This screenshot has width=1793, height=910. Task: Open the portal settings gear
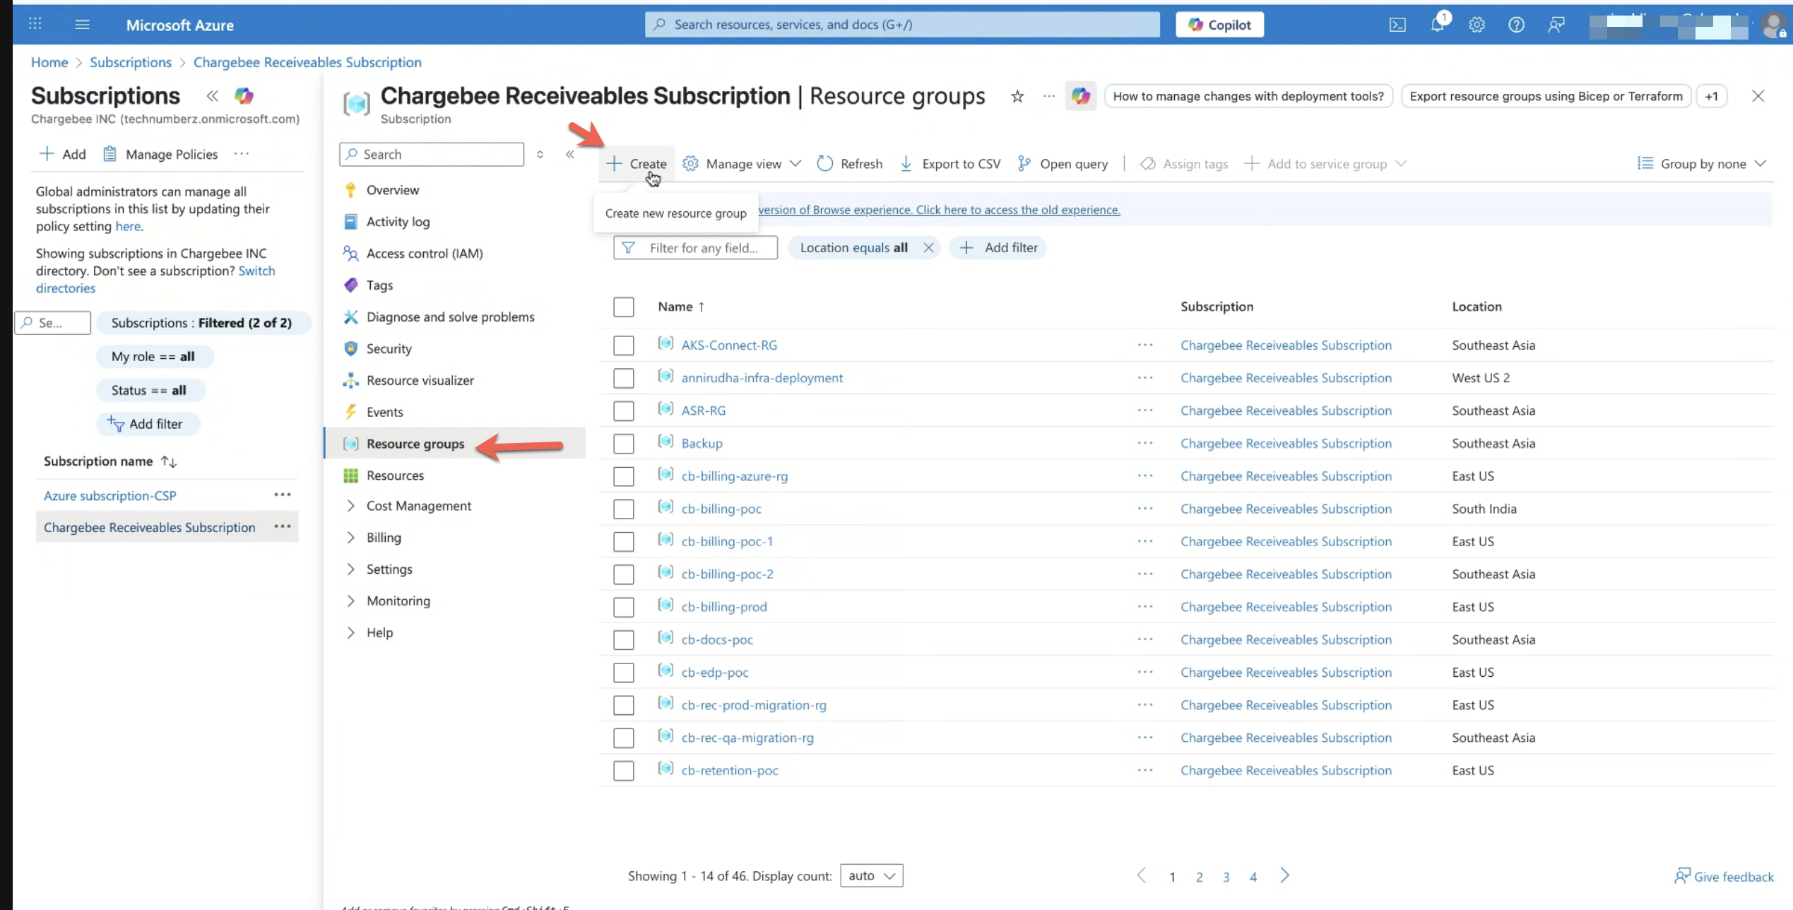[x=1477, y=25]
